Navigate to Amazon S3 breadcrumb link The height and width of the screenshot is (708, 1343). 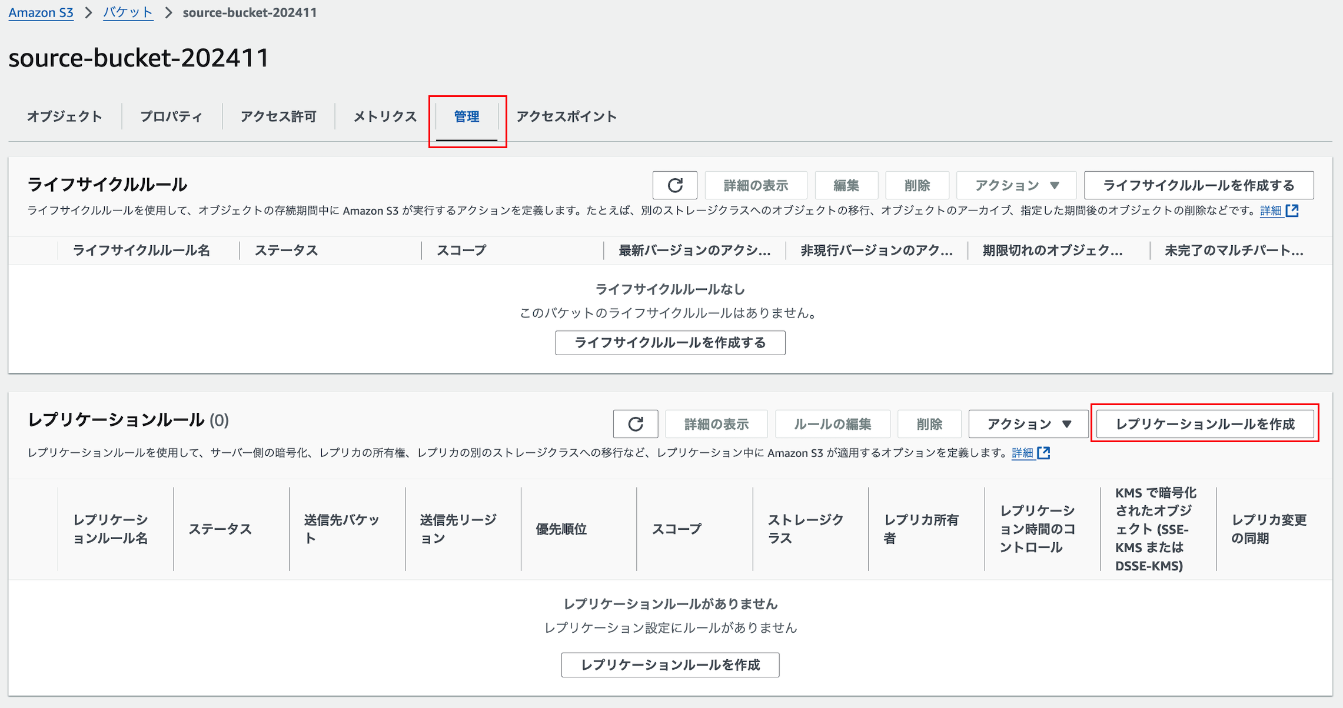pyautogui.click(x=41, y=12)
